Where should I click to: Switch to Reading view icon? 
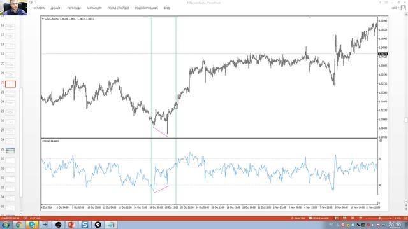coord(353,218)
